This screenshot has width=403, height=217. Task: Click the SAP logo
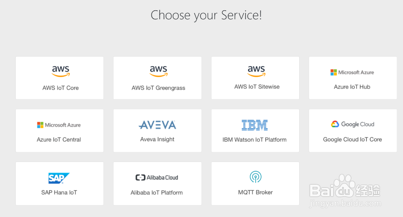point(59,178)
